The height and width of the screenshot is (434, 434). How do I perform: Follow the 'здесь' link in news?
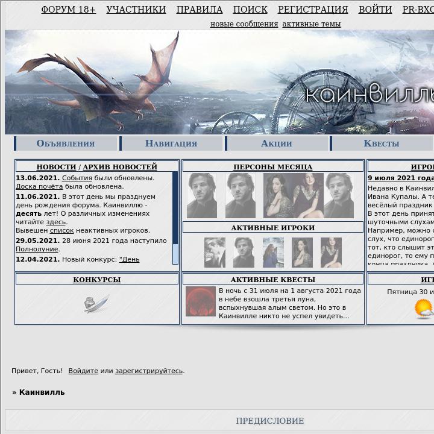tap(55, 222)
